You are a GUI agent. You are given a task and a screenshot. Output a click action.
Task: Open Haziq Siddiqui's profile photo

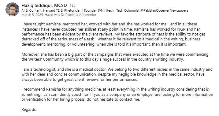(x=12, y=9)
